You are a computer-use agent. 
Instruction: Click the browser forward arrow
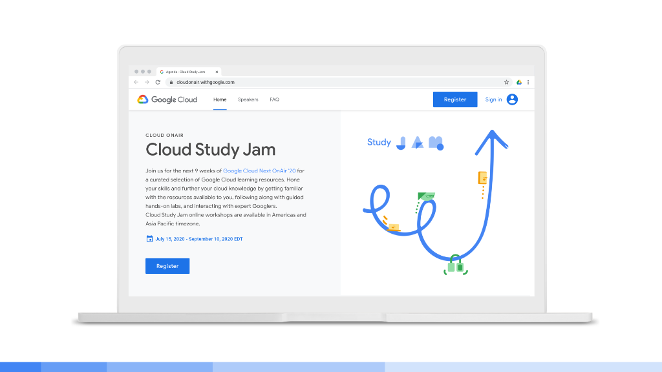tap(147, 82)
